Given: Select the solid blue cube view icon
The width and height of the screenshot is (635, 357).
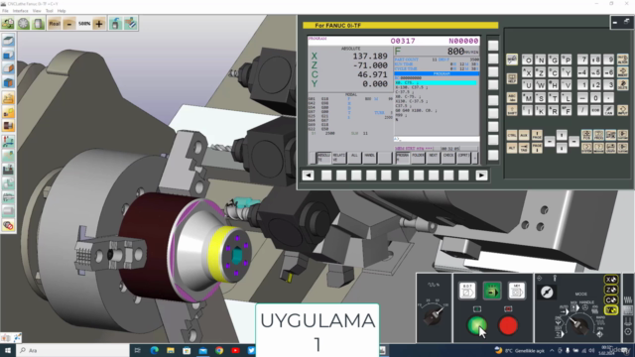Looking at the screenshot, I should 8,82.
